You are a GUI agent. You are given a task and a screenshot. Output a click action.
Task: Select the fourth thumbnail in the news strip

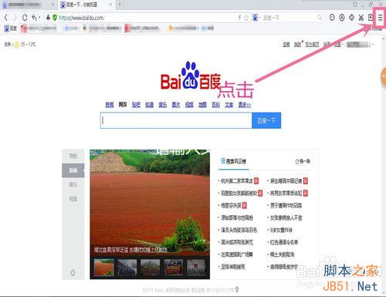173,268
